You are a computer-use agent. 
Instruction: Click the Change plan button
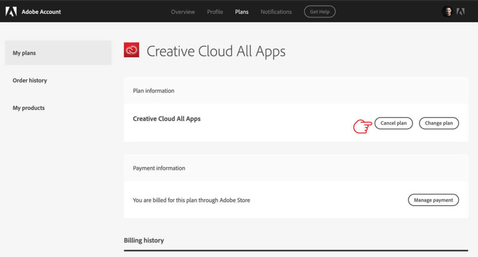[439, 123]
